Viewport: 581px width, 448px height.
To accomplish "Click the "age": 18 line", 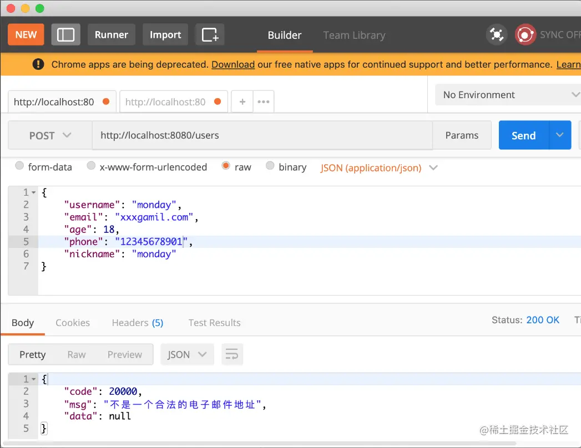I will pos(92,229).
